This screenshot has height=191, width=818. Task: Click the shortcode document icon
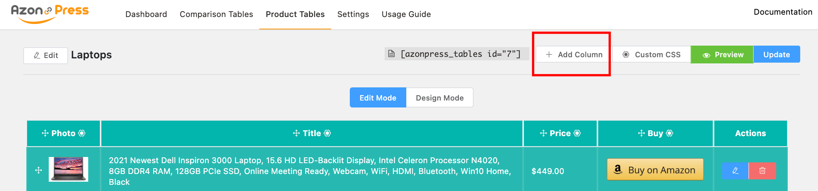392,54
